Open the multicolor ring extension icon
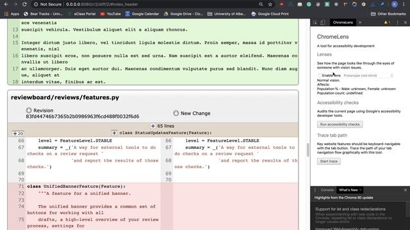The height and width of the screenshot is (230, 410). pos(354,4)
